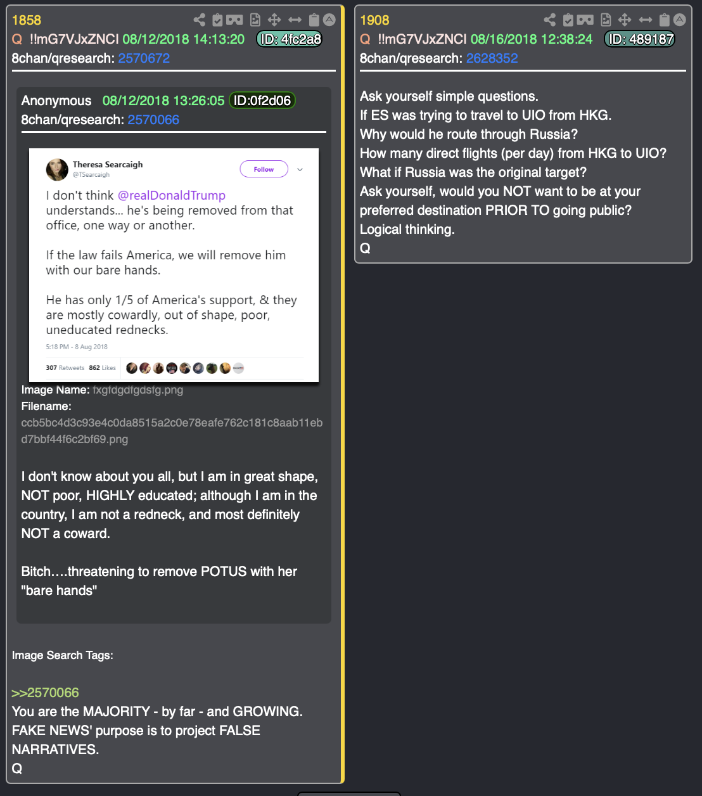This screenshot has width=702, height=796.
Task: Share post 1908 using the share icon
Action: [549, 20]
